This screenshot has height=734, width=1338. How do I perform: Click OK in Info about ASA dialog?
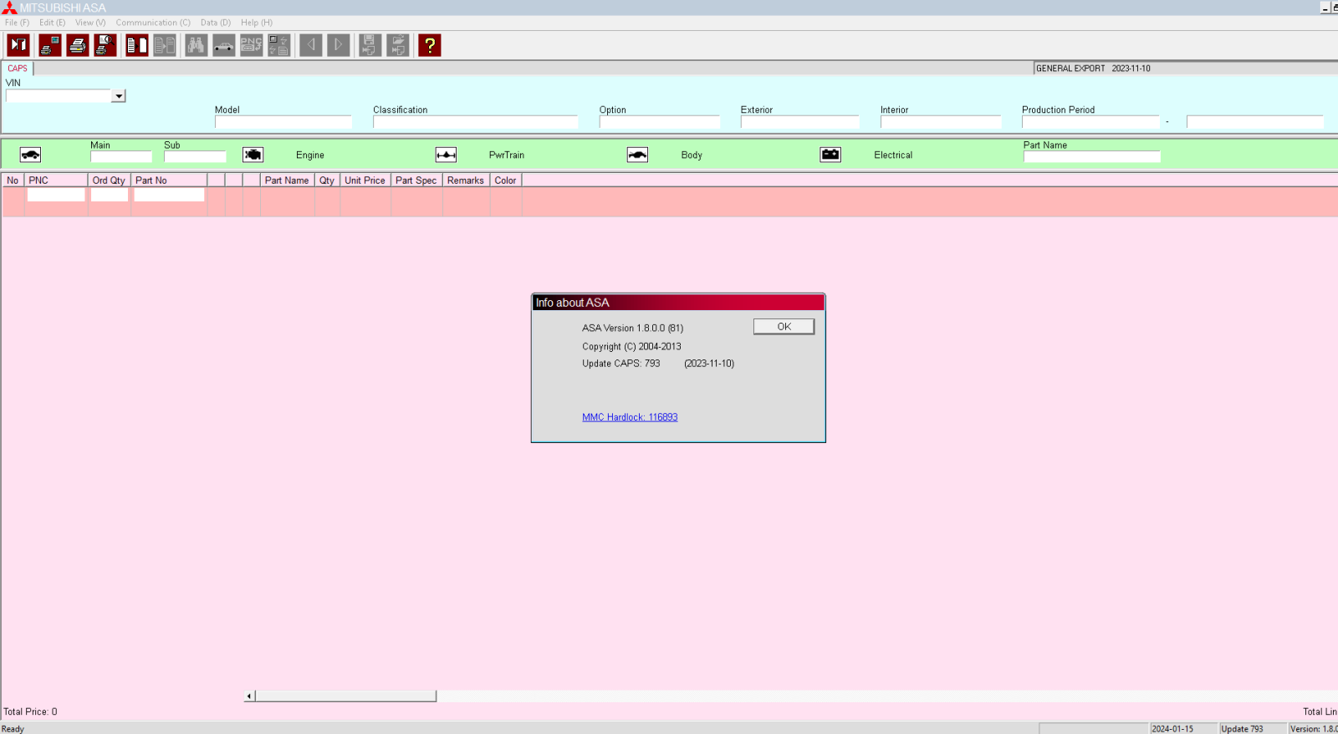[784, 327]
